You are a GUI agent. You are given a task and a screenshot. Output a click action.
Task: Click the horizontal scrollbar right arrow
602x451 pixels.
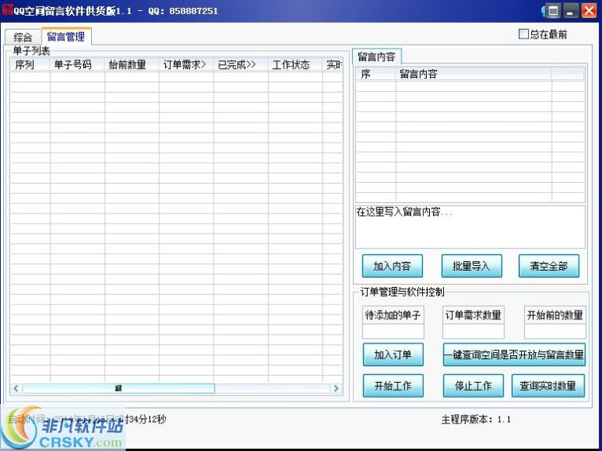(x=336, y=388)
